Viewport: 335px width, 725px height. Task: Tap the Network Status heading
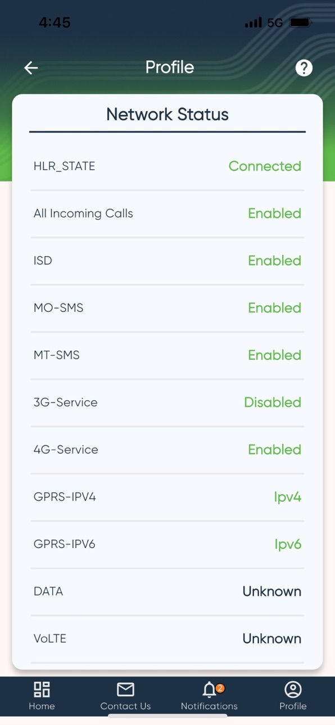point(168,114)
